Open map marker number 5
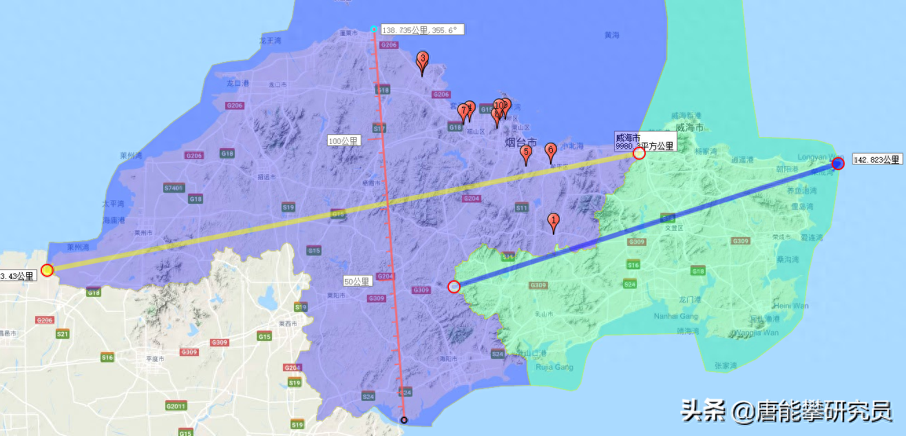The image size is (906, 436). (x=526, y=153)
